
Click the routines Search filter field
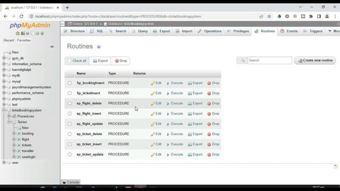point(270,60)
